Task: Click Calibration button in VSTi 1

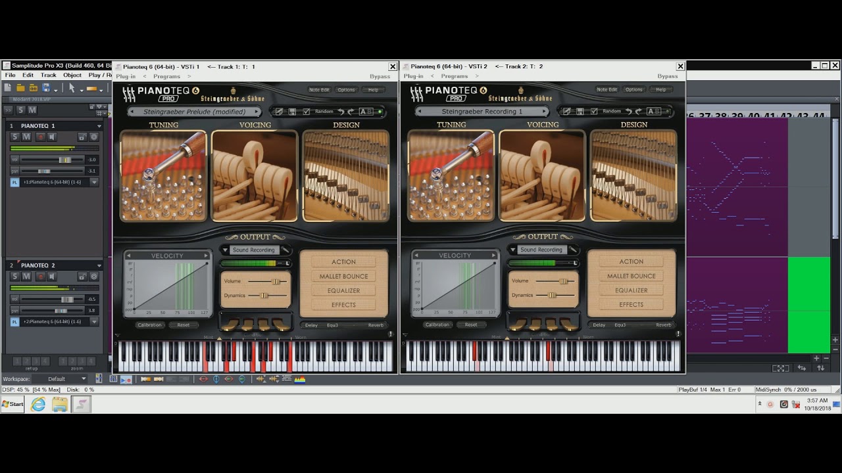Action: [x=149, y=325]
